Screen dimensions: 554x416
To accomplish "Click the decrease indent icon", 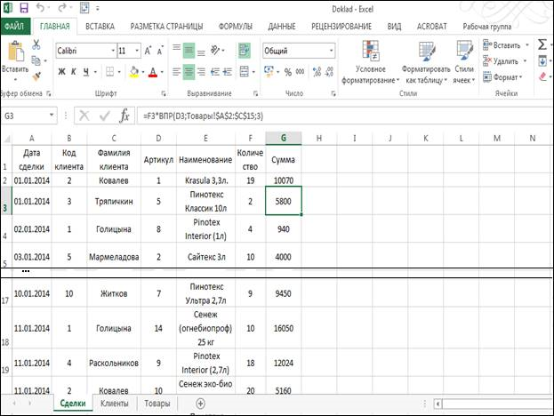I will (x=215, y=72).
